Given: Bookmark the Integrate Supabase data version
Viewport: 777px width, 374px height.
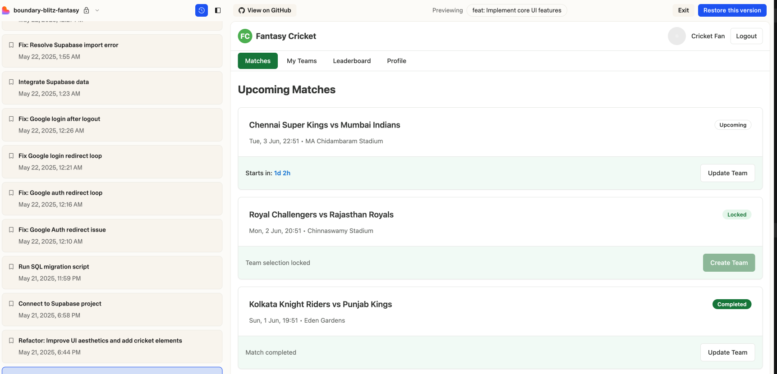Looking at the screenshot, I should 11,82.
